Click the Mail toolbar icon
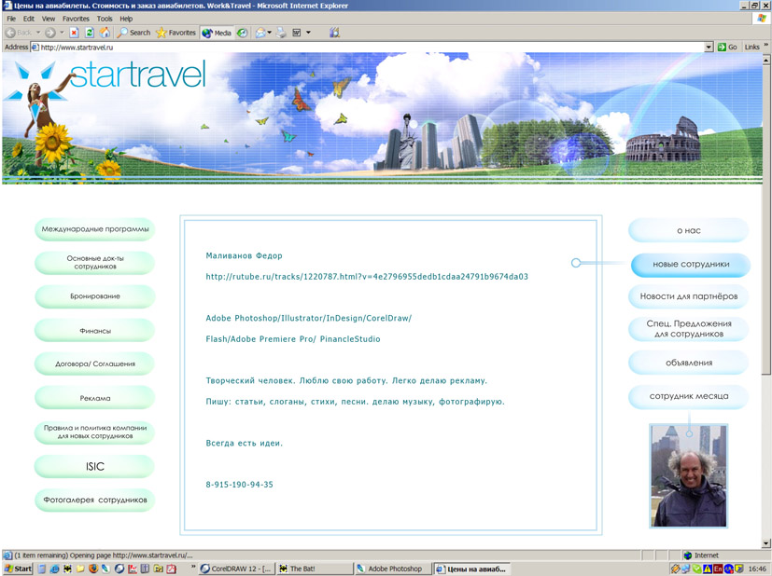 click(x=260, y=33)
